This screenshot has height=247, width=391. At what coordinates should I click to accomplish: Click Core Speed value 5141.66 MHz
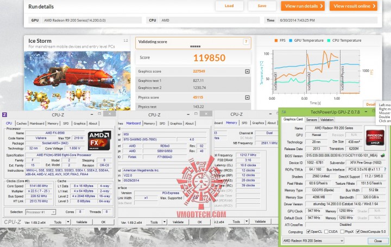pos(40,186)
